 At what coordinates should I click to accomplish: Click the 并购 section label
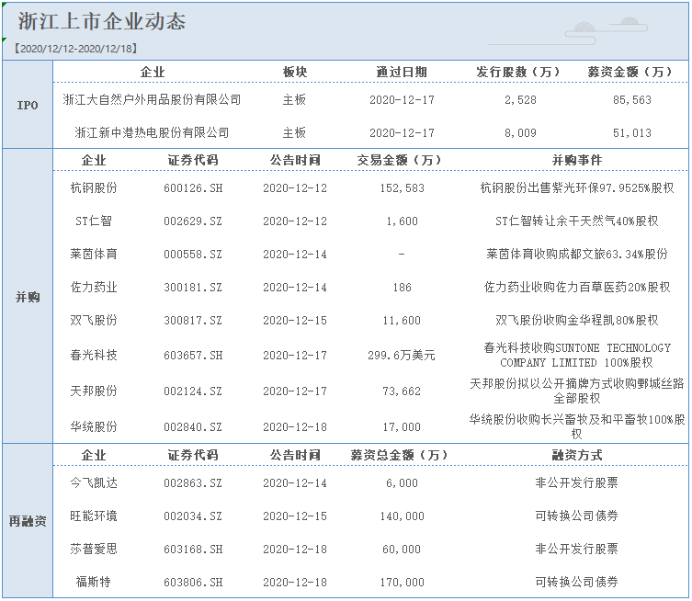click(28, 297)
